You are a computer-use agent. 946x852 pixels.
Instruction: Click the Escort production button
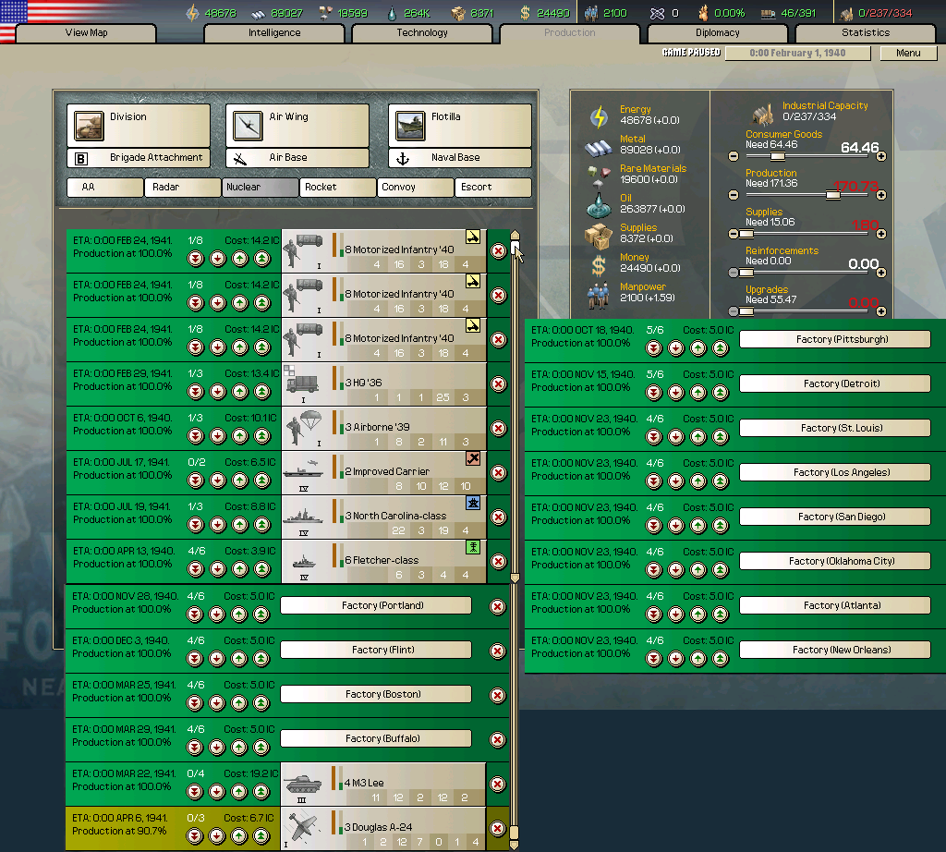[493, 187]
